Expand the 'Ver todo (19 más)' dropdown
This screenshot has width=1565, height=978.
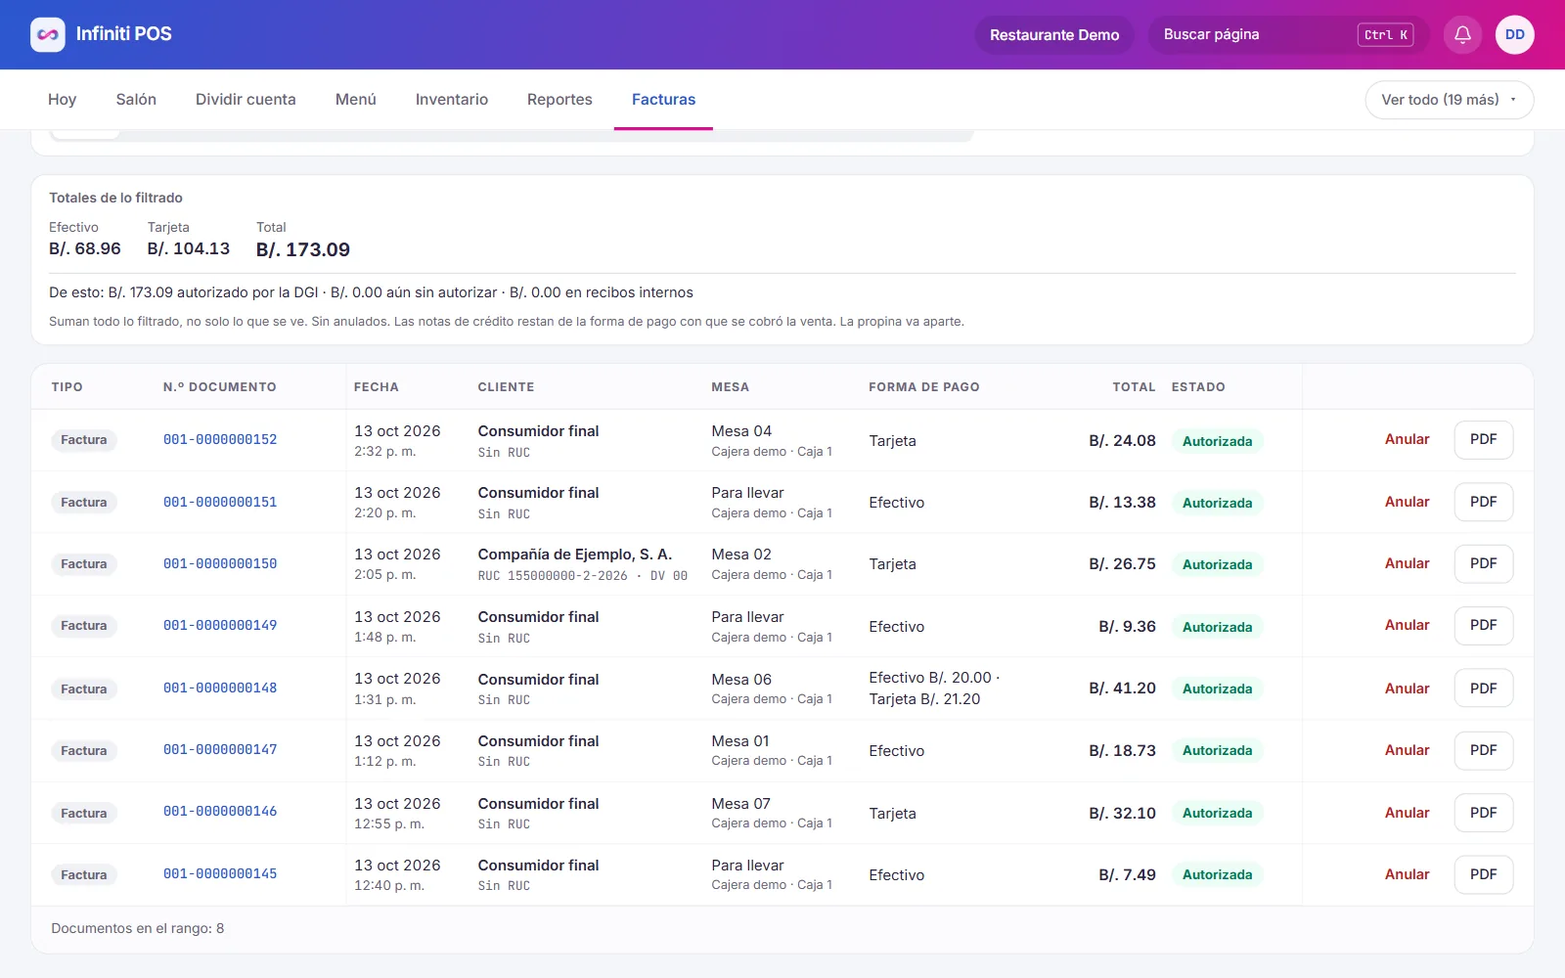[1449, 100]
